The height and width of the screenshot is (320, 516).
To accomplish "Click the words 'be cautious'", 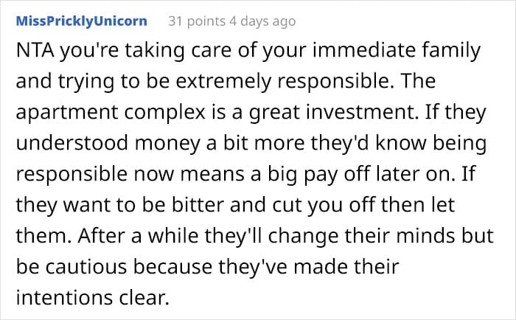I will click(72, 268).
